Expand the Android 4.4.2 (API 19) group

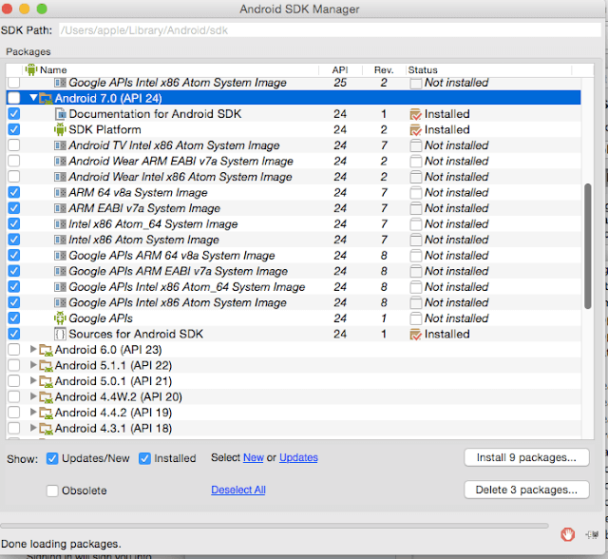(33, 412)
